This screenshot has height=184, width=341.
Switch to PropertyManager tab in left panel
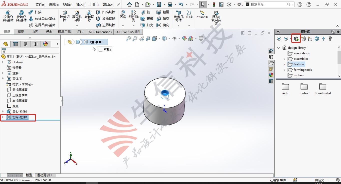coord(15,44)
